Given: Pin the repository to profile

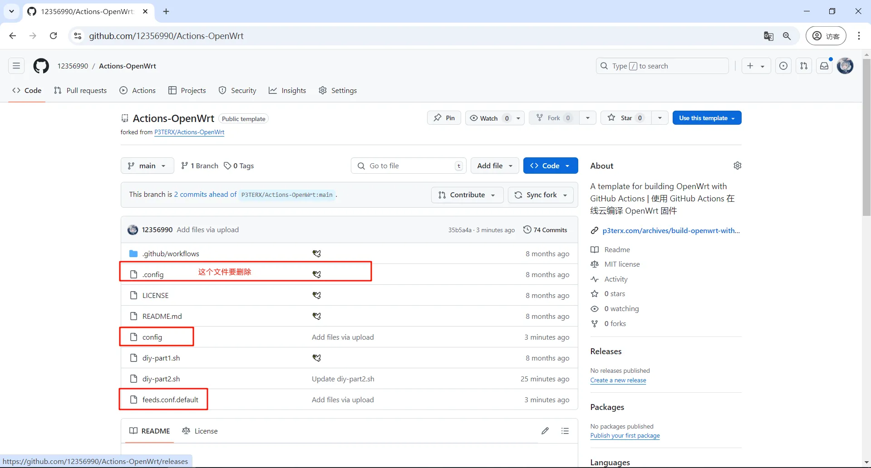Looking at the screenshot, I should pyautogui.click(x=444, y=118).
